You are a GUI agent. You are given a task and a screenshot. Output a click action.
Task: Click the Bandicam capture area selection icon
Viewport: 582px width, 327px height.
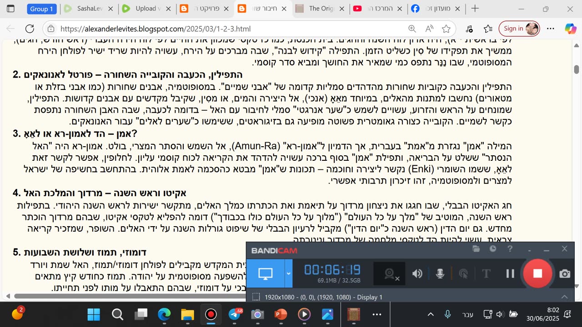(x=256, y=297)
